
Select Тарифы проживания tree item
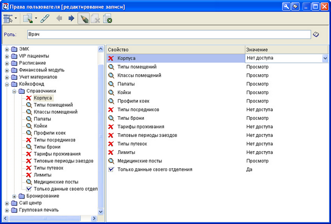pyautogui.click(x=57, y=154)
